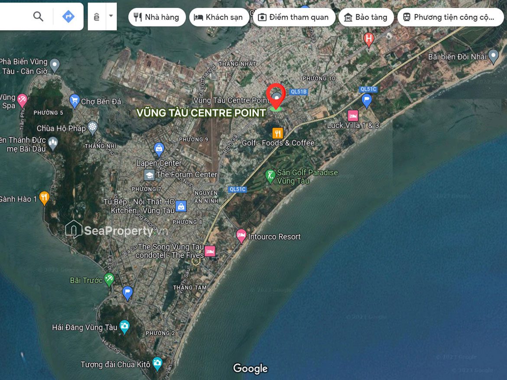Expand the input language dropdown arrow
The width and height of the screenshot is (507, 380).
pos(110,16)
